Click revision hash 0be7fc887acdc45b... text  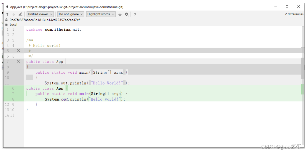click(x=45, y=20)
